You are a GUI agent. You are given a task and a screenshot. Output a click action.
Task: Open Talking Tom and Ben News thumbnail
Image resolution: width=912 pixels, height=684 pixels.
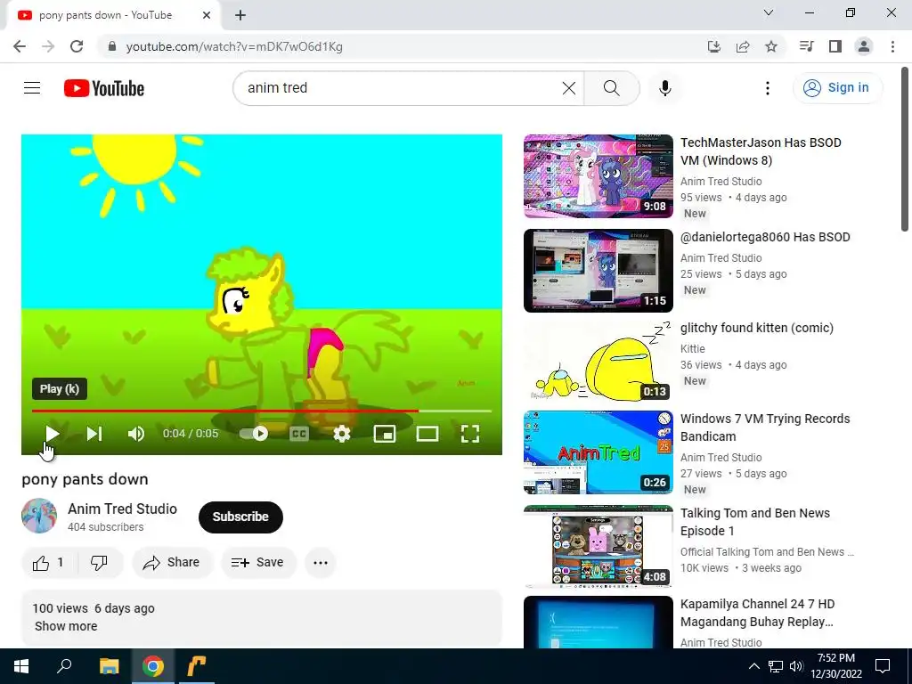598,547
